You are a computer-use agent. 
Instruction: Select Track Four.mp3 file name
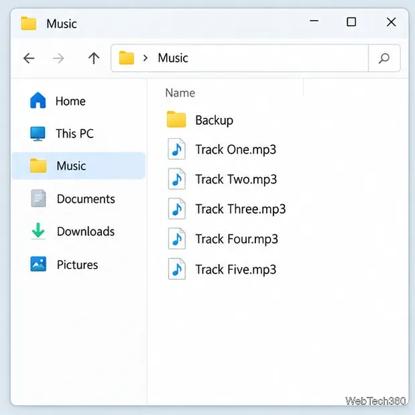pos(237,239)
